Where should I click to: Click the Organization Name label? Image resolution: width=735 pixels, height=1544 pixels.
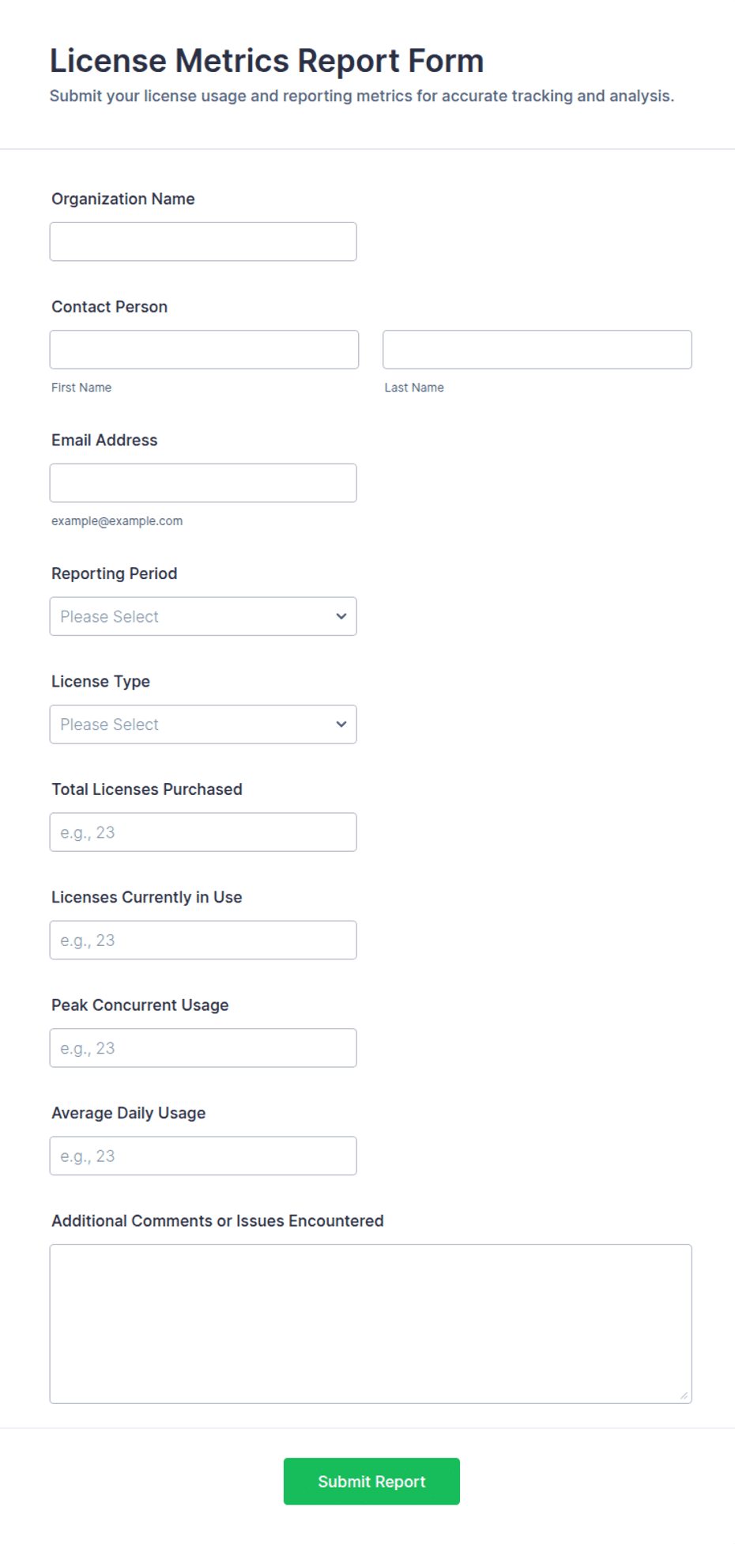point(123,199)
